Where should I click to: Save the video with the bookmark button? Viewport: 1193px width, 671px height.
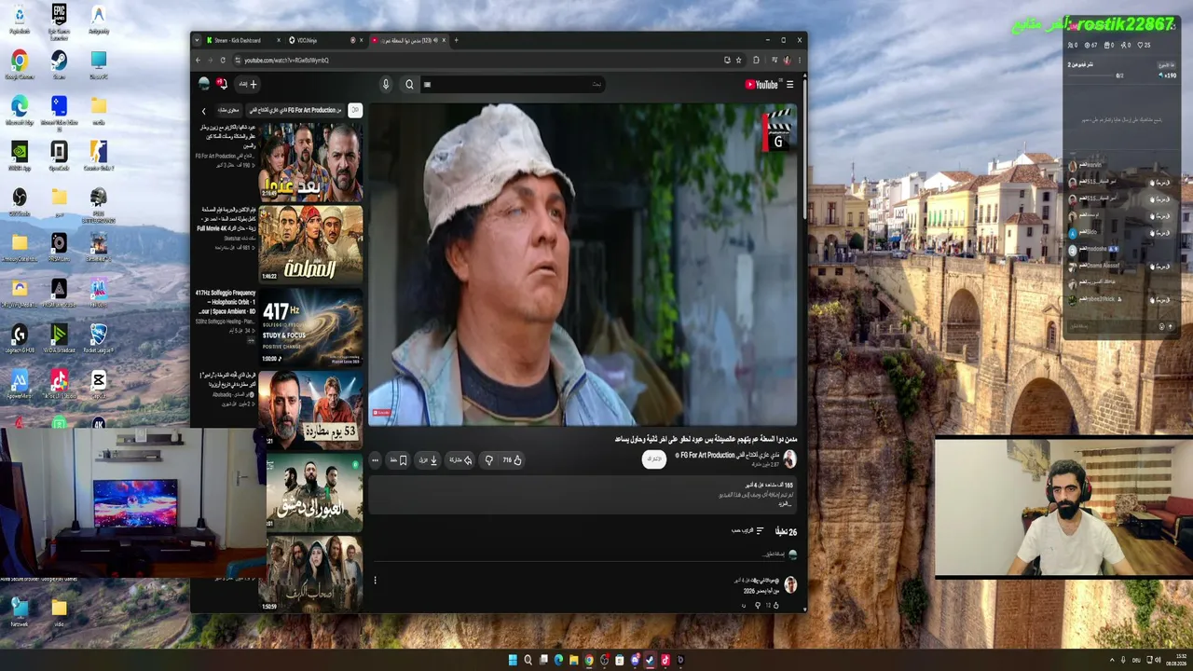(x=399, y=459)
